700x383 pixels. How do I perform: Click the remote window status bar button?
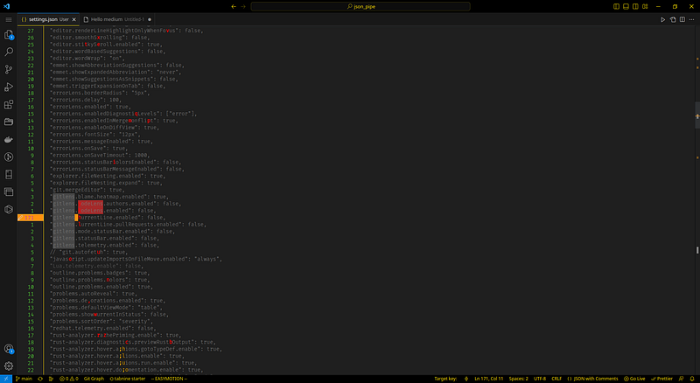coord(6,379)
